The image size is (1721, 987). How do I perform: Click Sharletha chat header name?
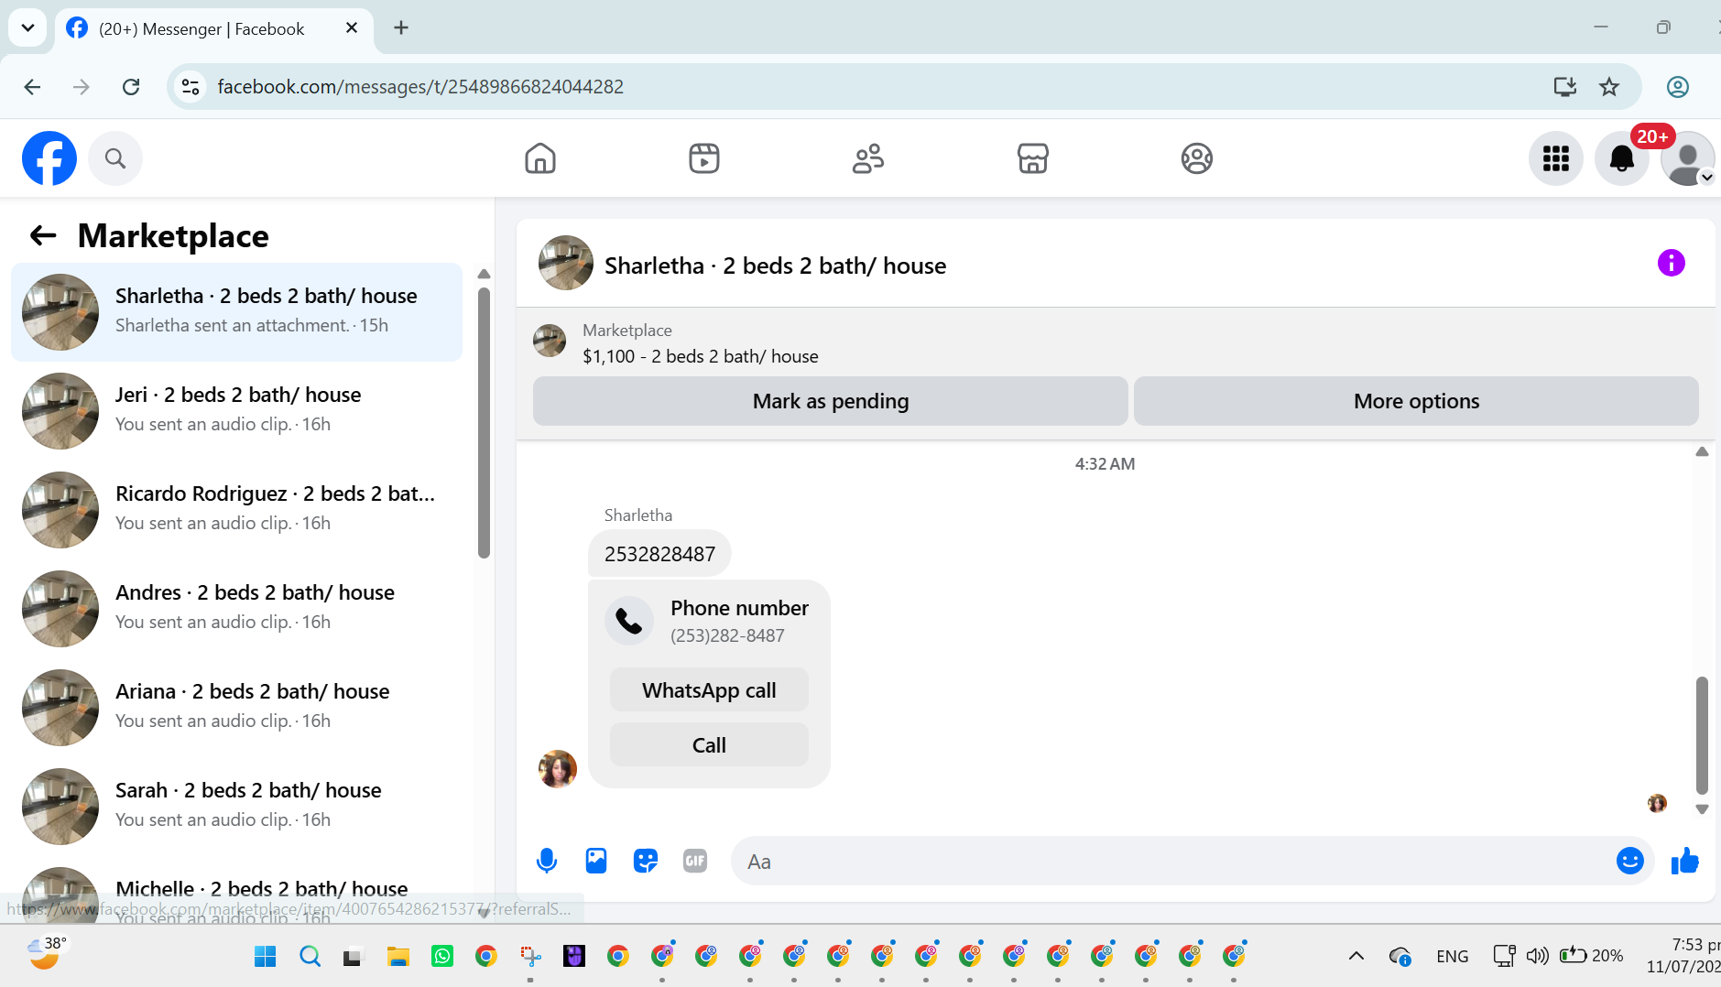[x=776, y=266]
